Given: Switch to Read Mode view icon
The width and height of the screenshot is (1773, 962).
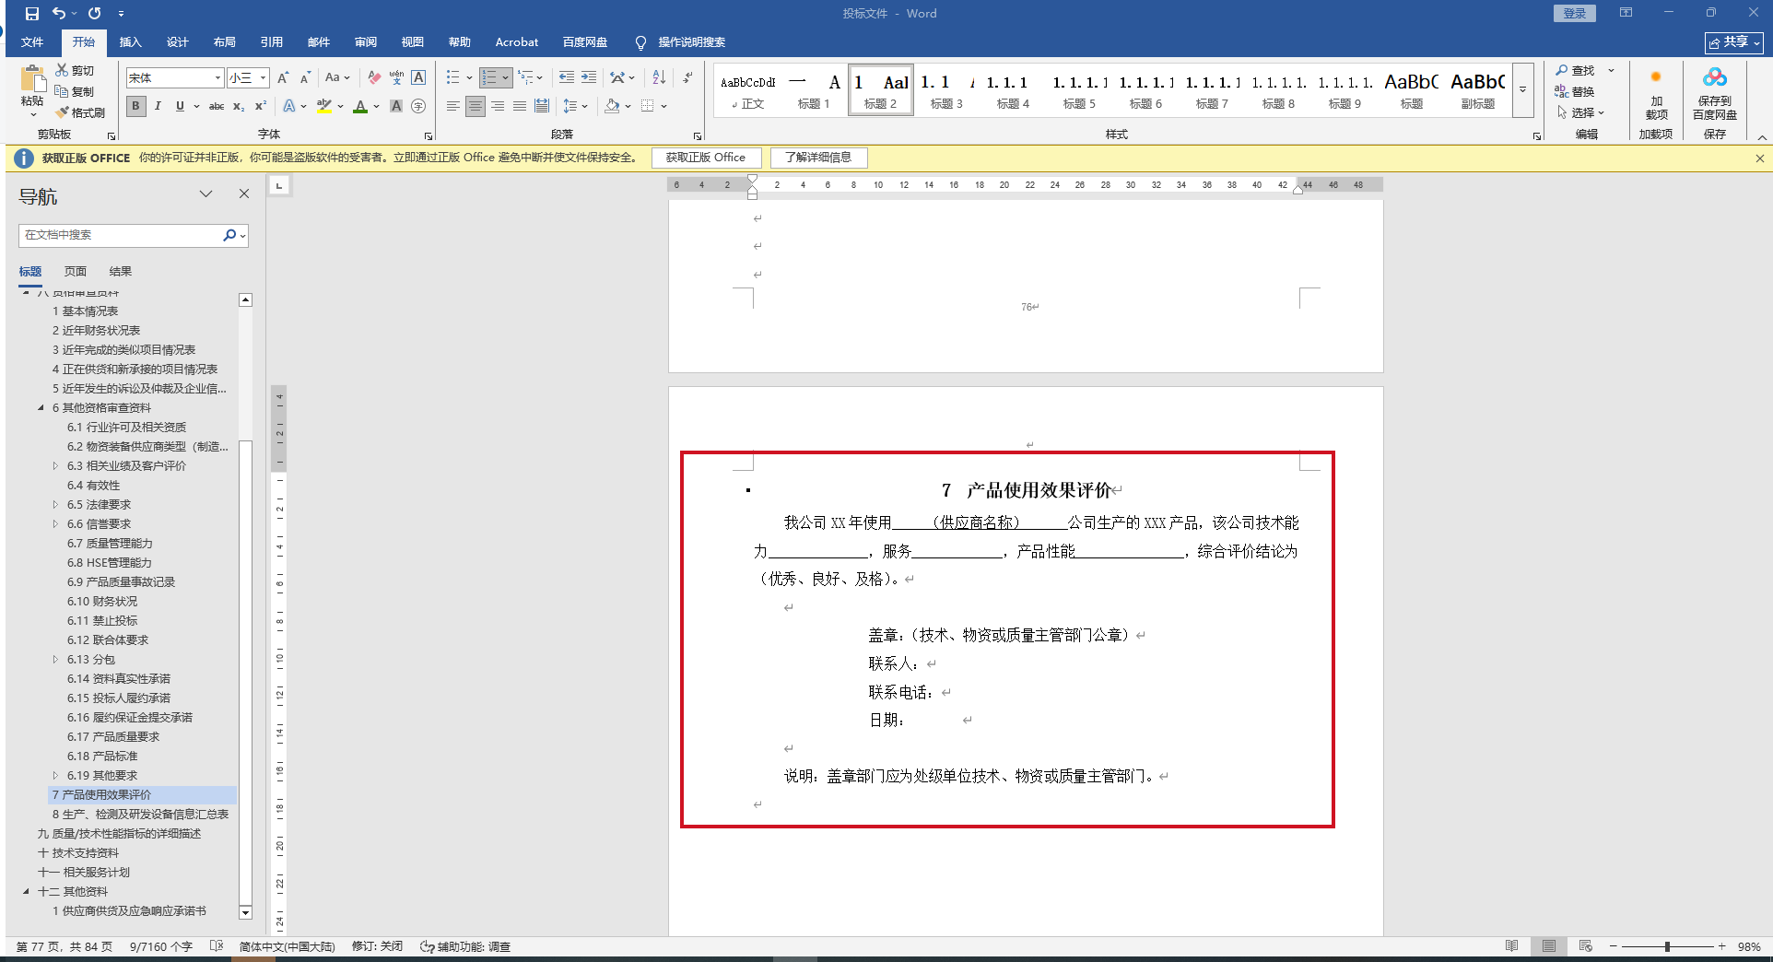Looking at the screenshot, I should [x=1512, y=946].
